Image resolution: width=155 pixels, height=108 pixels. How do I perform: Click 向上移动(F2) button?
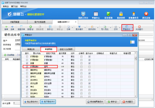[31, 102]
